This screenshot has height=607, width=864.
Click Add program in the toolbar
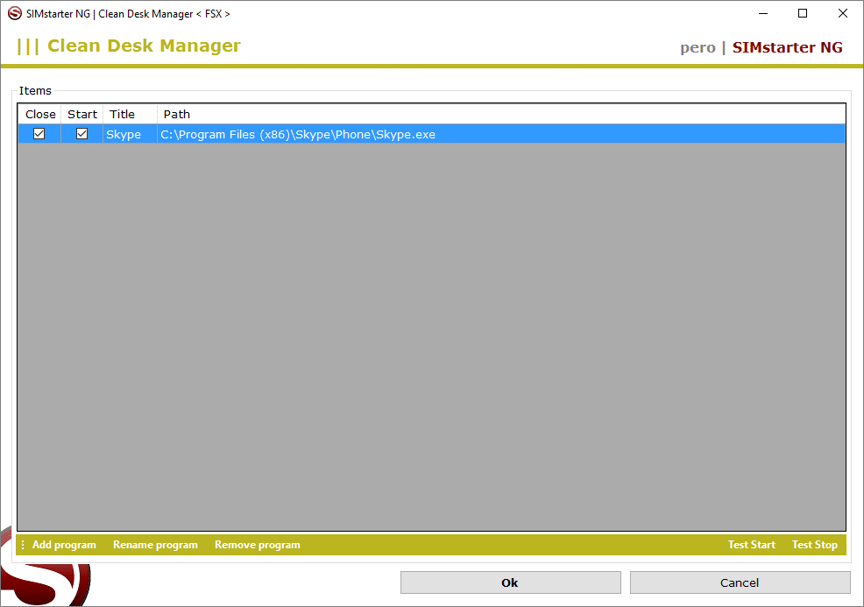[64, 545]
